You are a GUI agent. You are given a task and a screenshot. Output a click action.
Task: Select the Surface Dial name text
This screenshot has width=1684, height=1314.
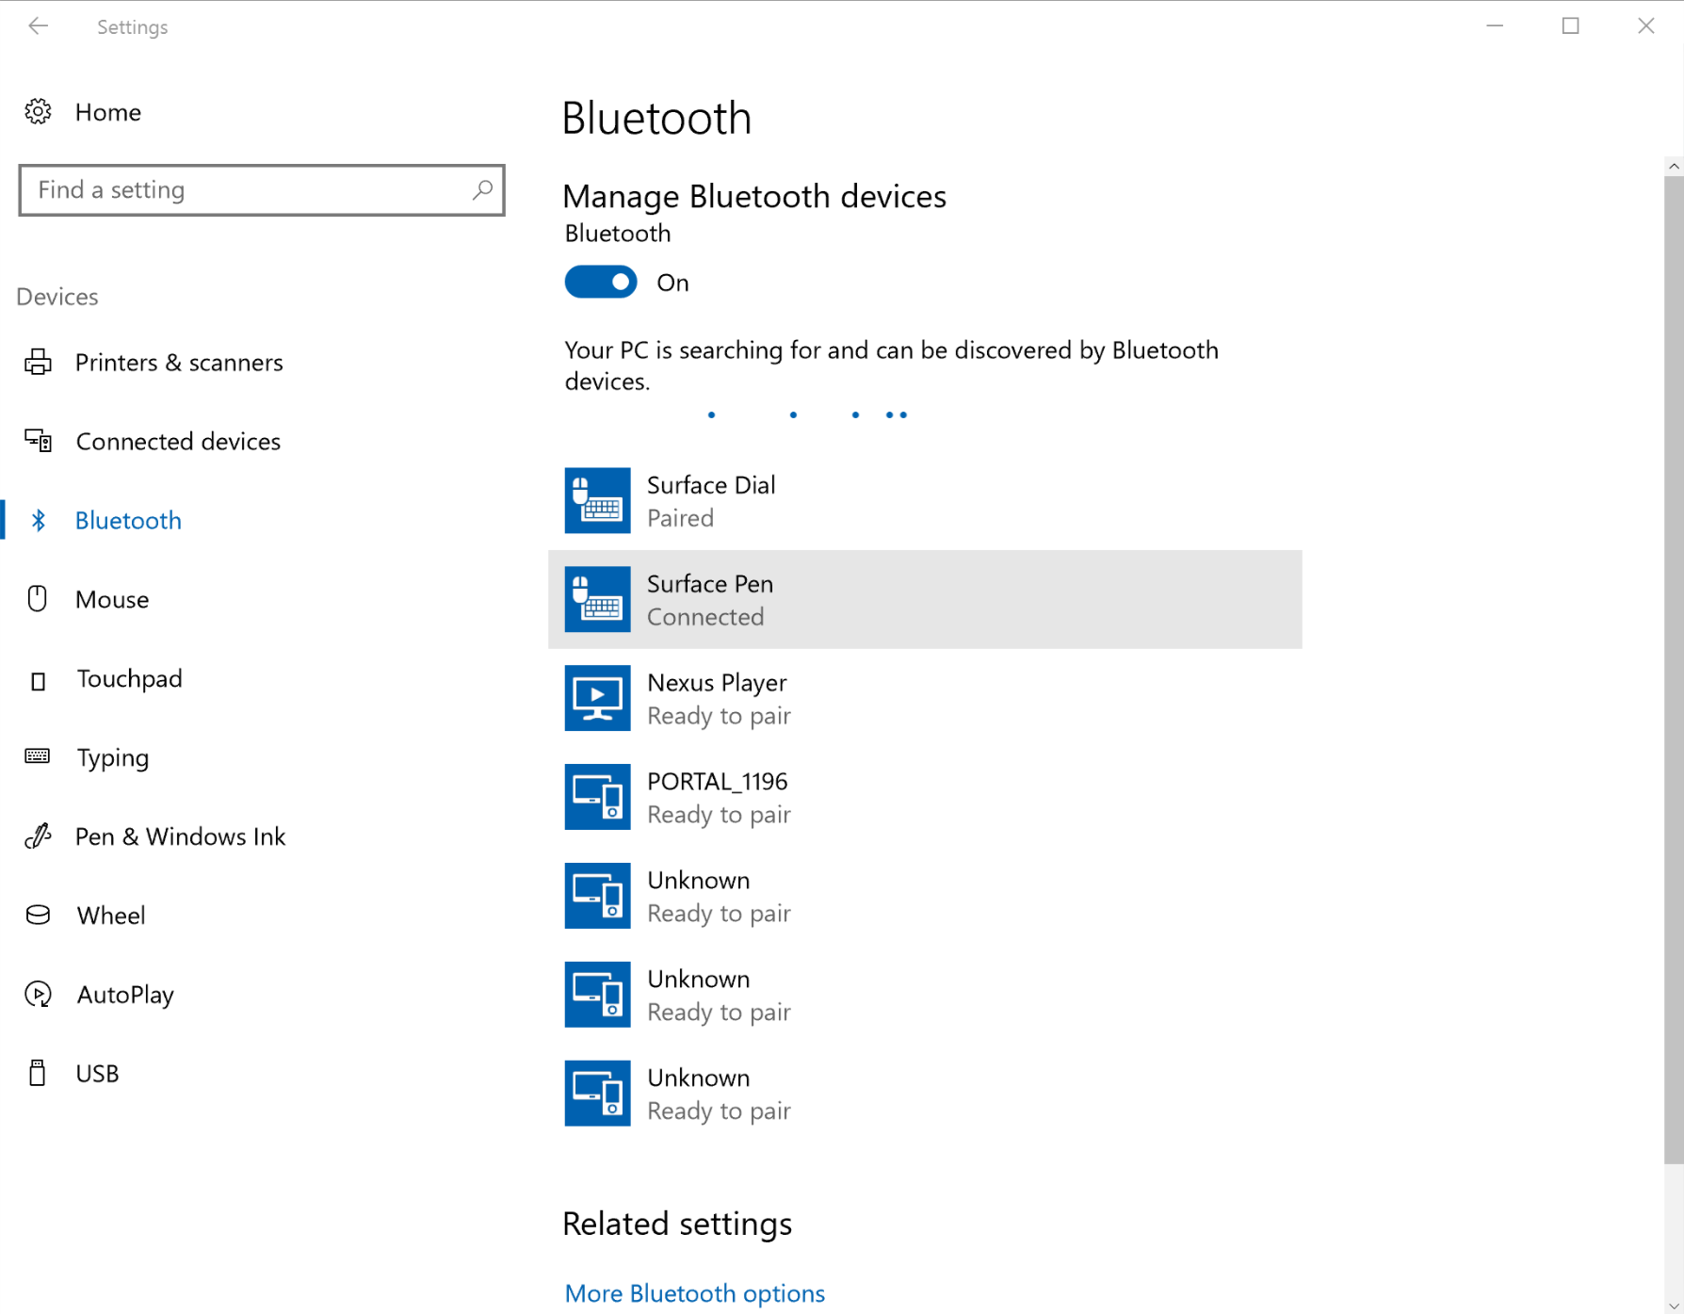coord(711,485)
